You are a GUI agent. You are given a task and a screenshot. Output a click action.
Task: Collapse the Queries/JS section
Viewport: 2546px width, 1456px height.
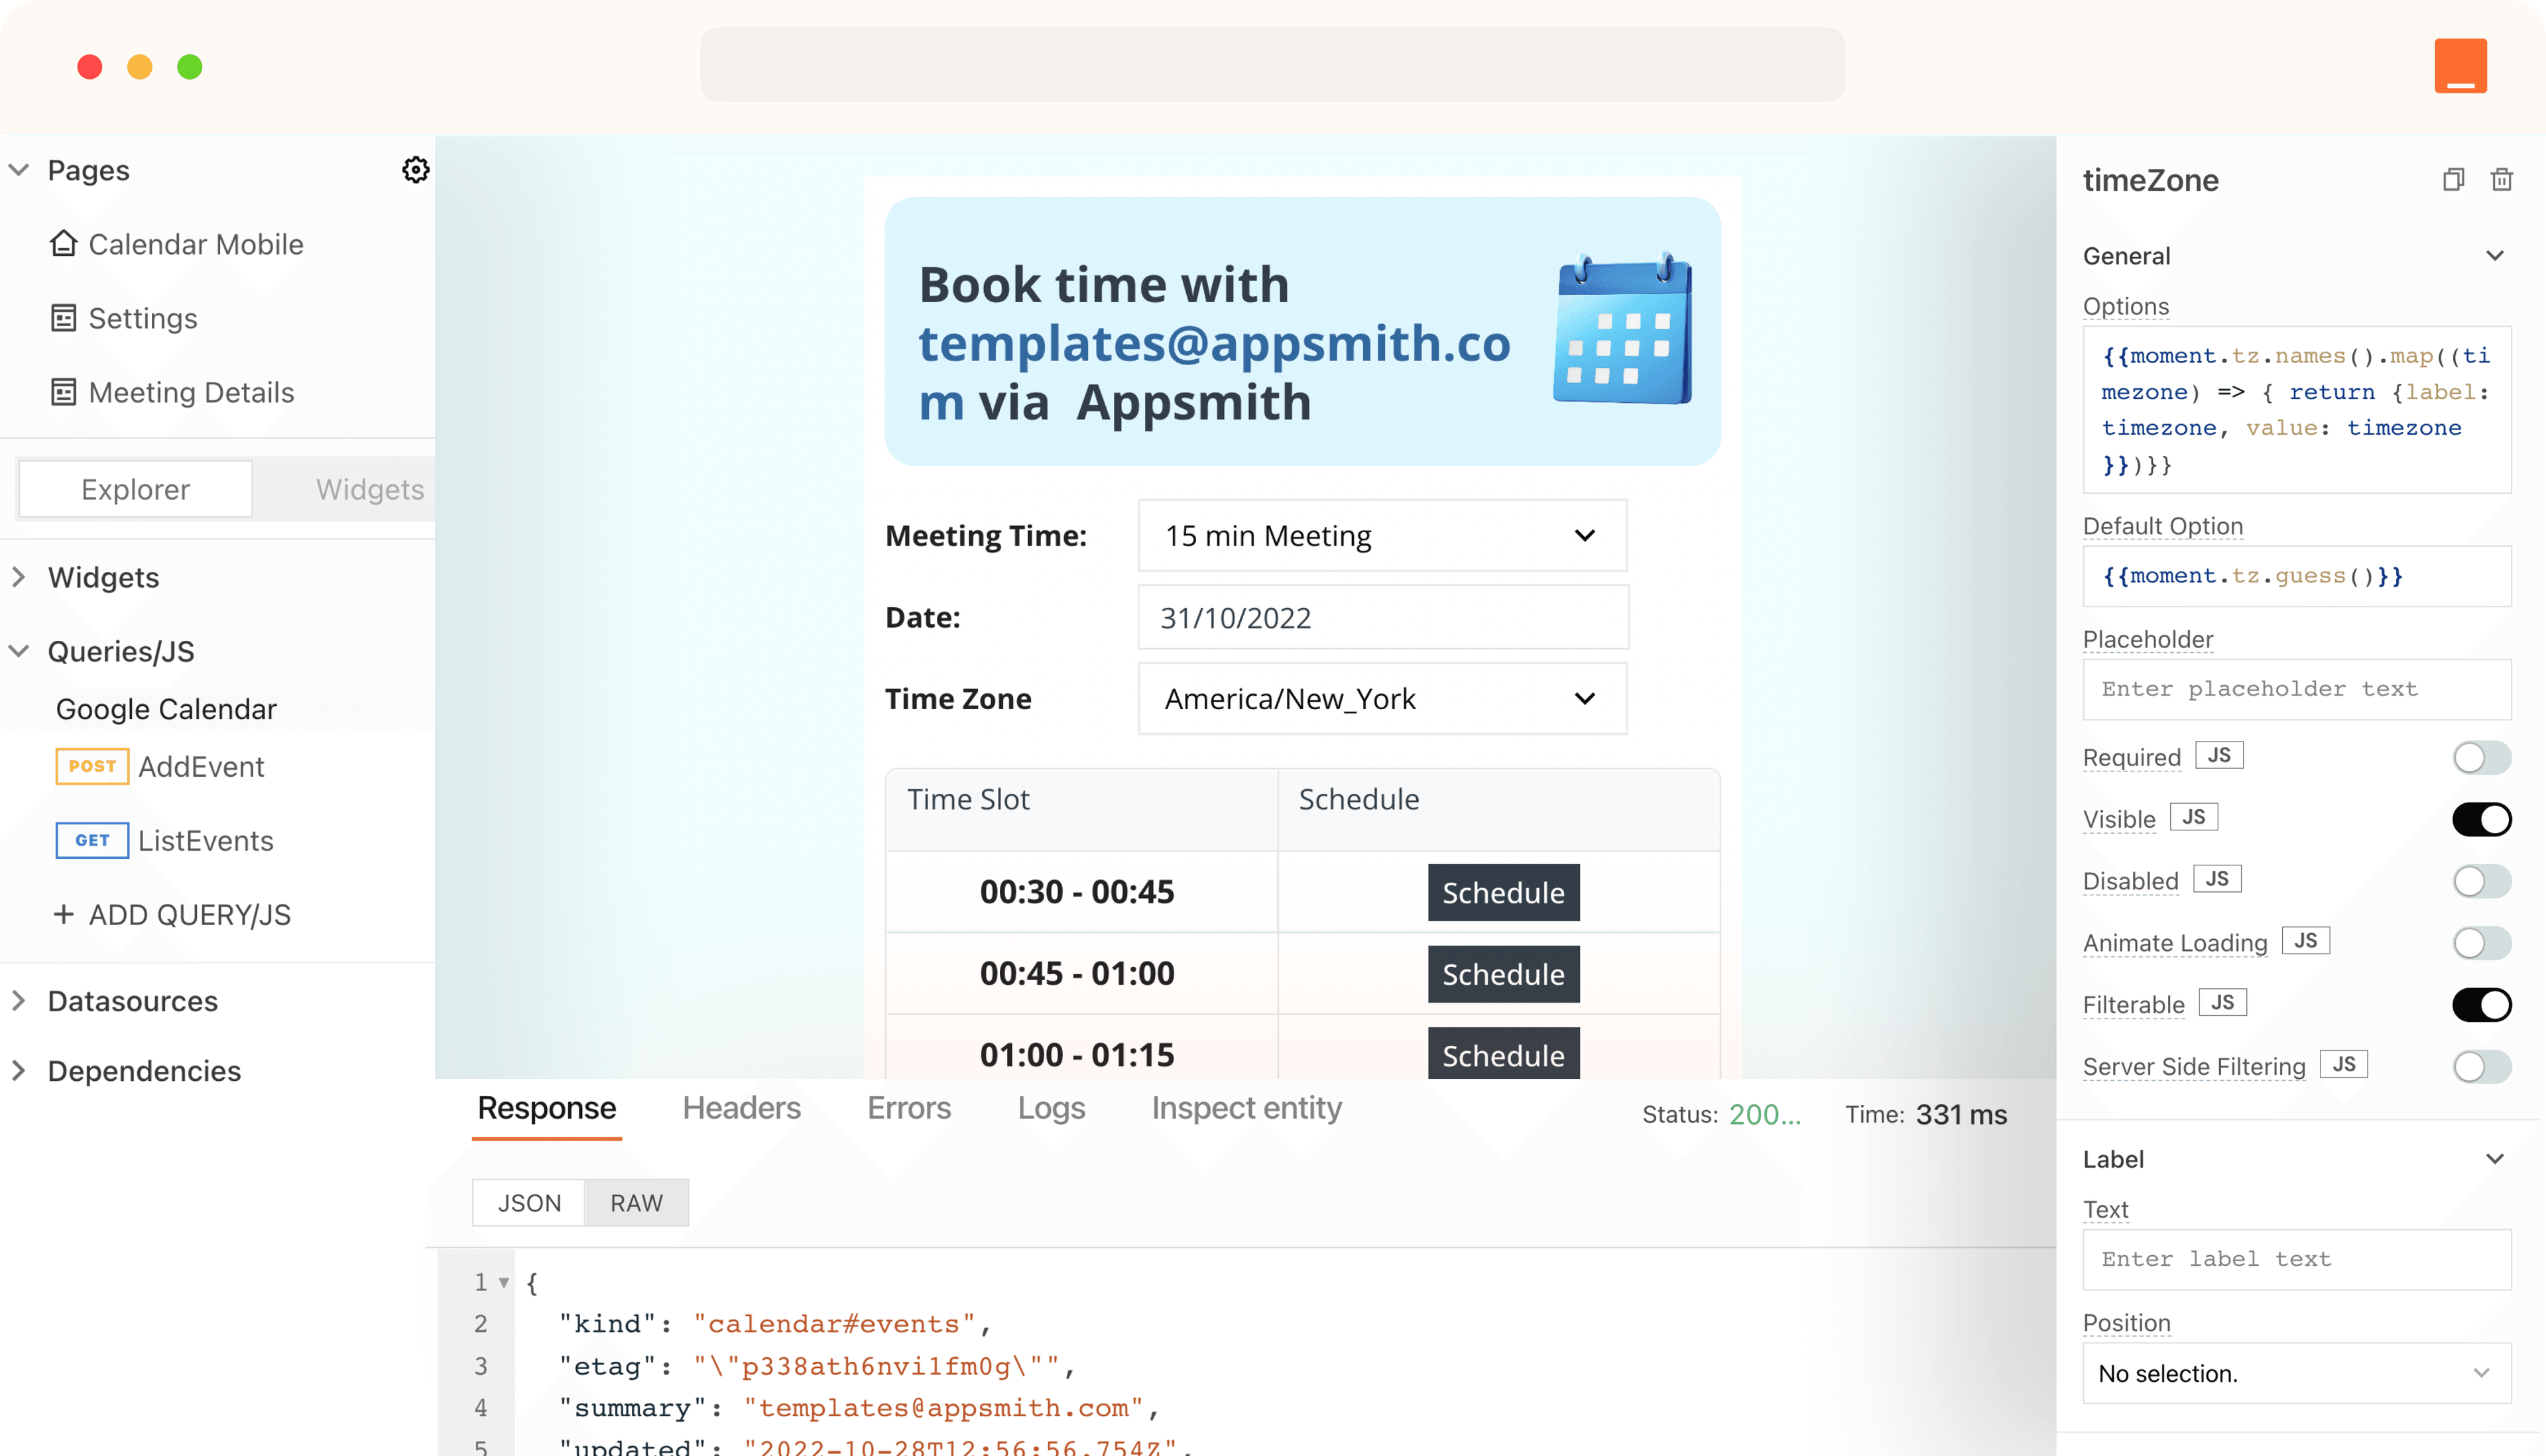(18, 651)
